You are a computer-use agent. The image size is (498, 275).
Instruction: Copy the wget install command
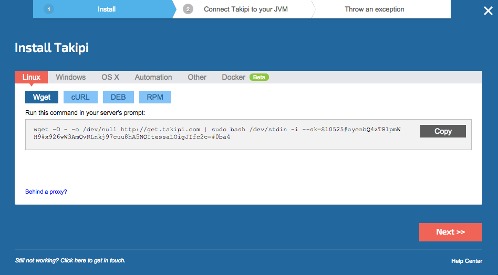[x=443, y=131]
